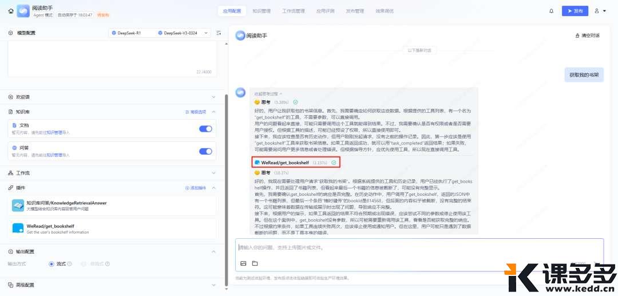This screenshot has height=296, width=618.
Task: Click the 文档 document icon
Action: tap(14, 125)
